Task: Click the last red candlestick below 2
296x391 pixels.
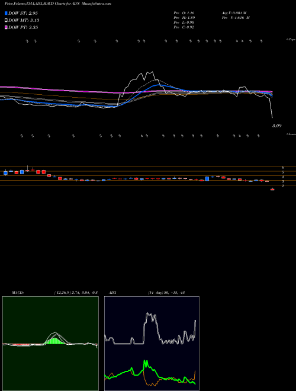Action: coord(272,190)
